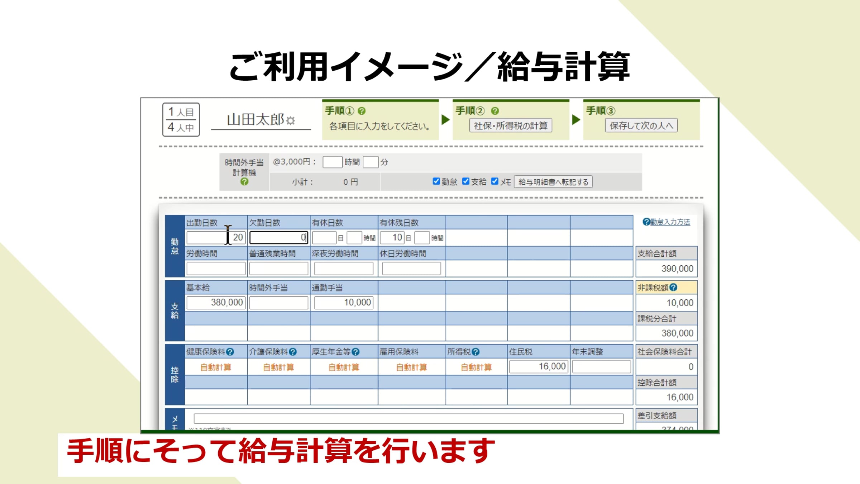
Task: Select the 通勤手当 amount field
Action: pyautogui.click(x=344, y=303)
